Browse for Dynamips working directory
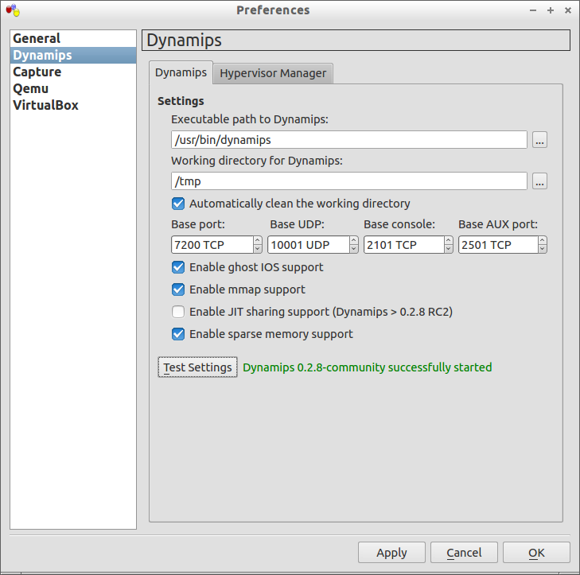580x575 pixels. coord(539,181)
